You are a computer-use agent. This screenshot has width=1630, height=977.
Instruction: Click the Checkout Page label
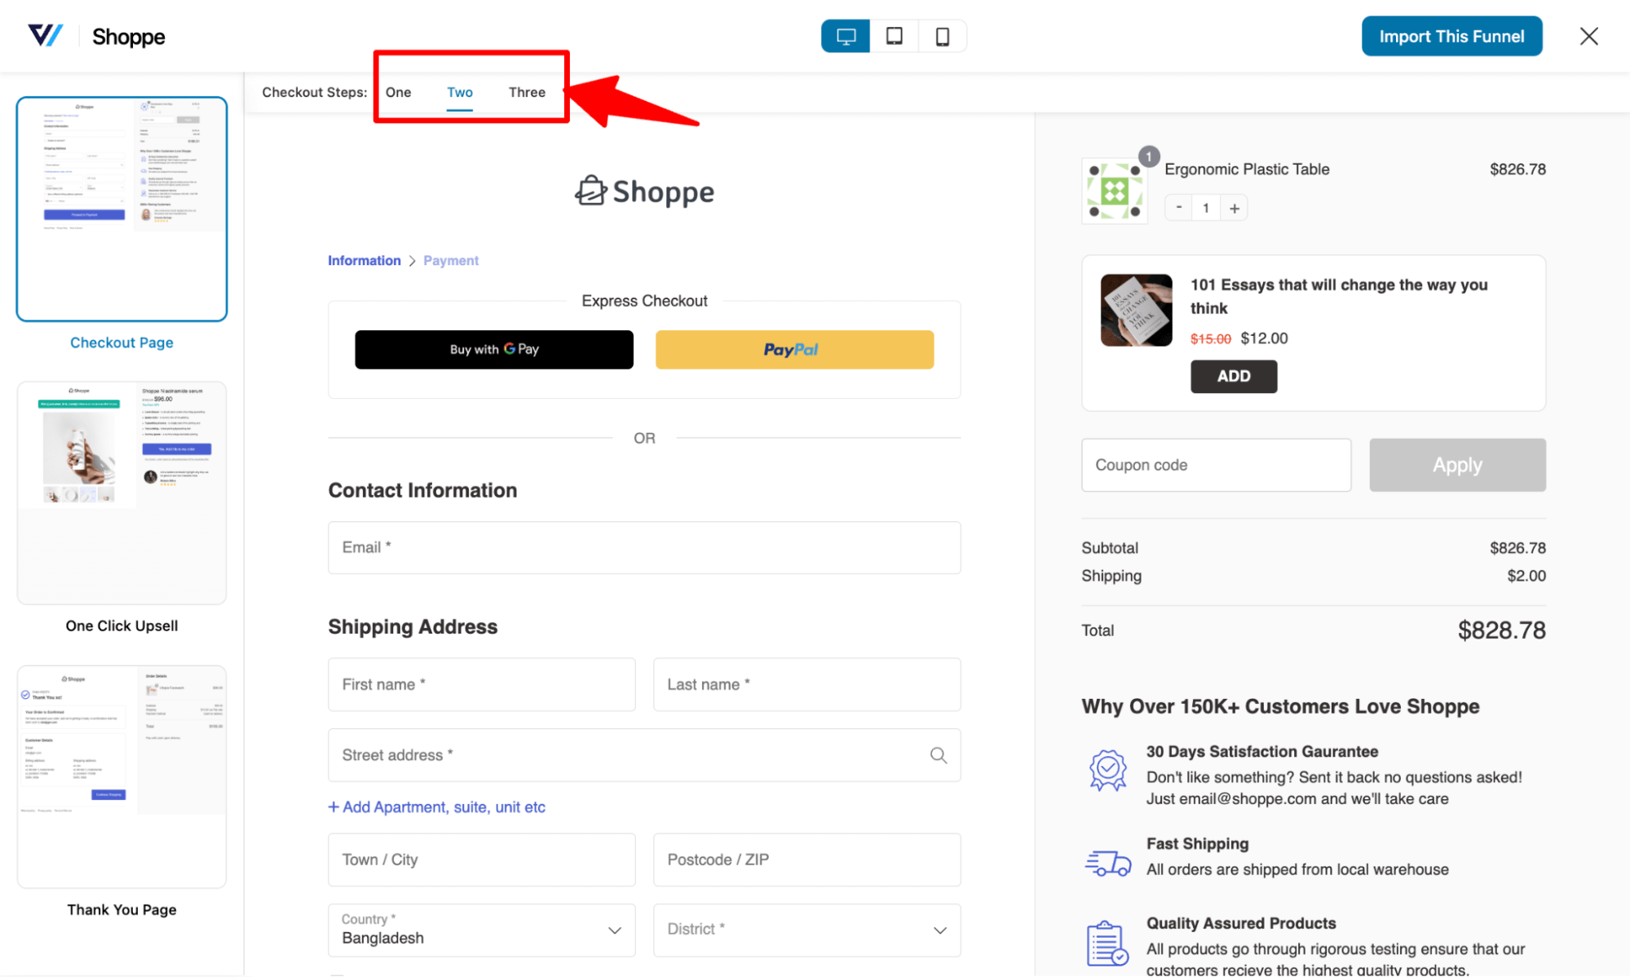[121, 343]
